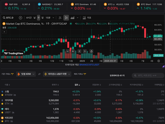Open the timeframe dropdown arrow
Image resolution: width=165 pixels, height=124 pixels.
click(x=53, y=18)
